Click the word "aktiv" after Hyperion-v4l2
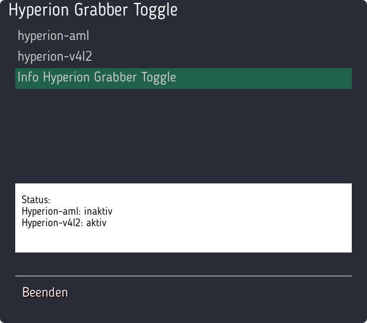This screenshot has height=323, width=367. click(96, 223)
